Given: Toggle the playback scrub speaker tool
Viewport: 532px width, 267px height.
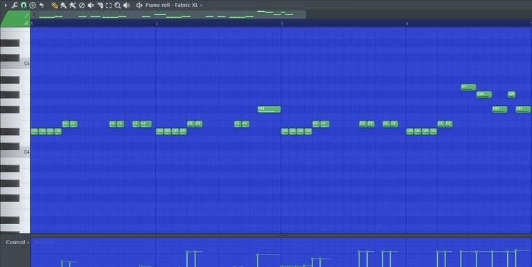Looking at the screenshot, I should pos(127,5).
